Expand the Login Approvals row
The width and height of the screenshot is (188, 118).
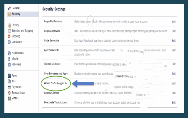tap(110, 31)
